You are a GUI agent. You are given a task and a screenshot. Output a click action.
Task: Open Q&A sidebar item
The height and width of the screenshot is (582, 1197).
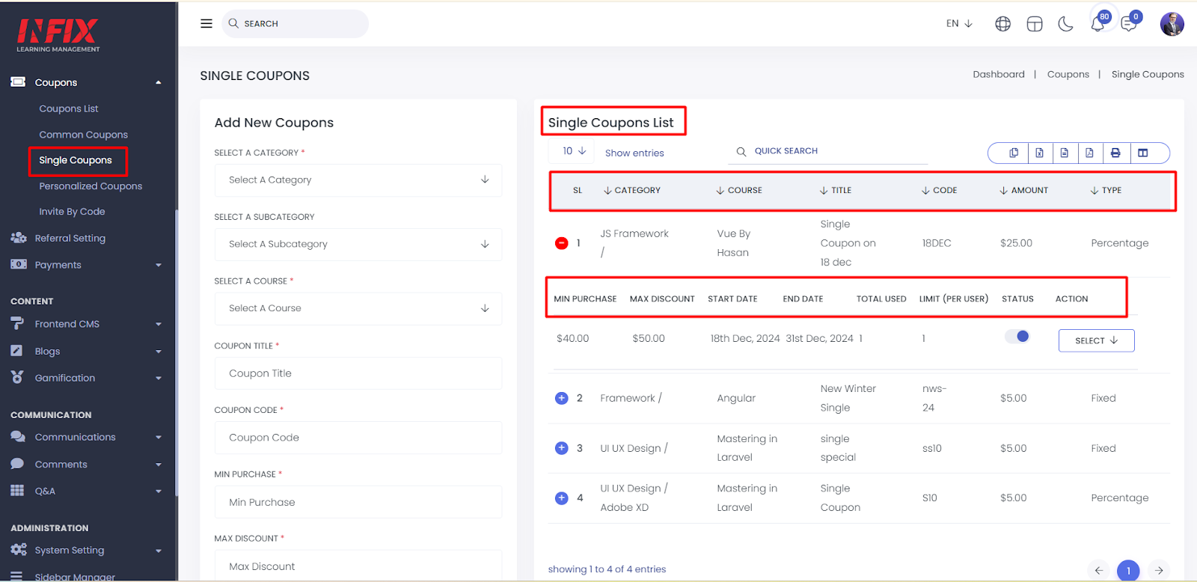coord(86,491)
